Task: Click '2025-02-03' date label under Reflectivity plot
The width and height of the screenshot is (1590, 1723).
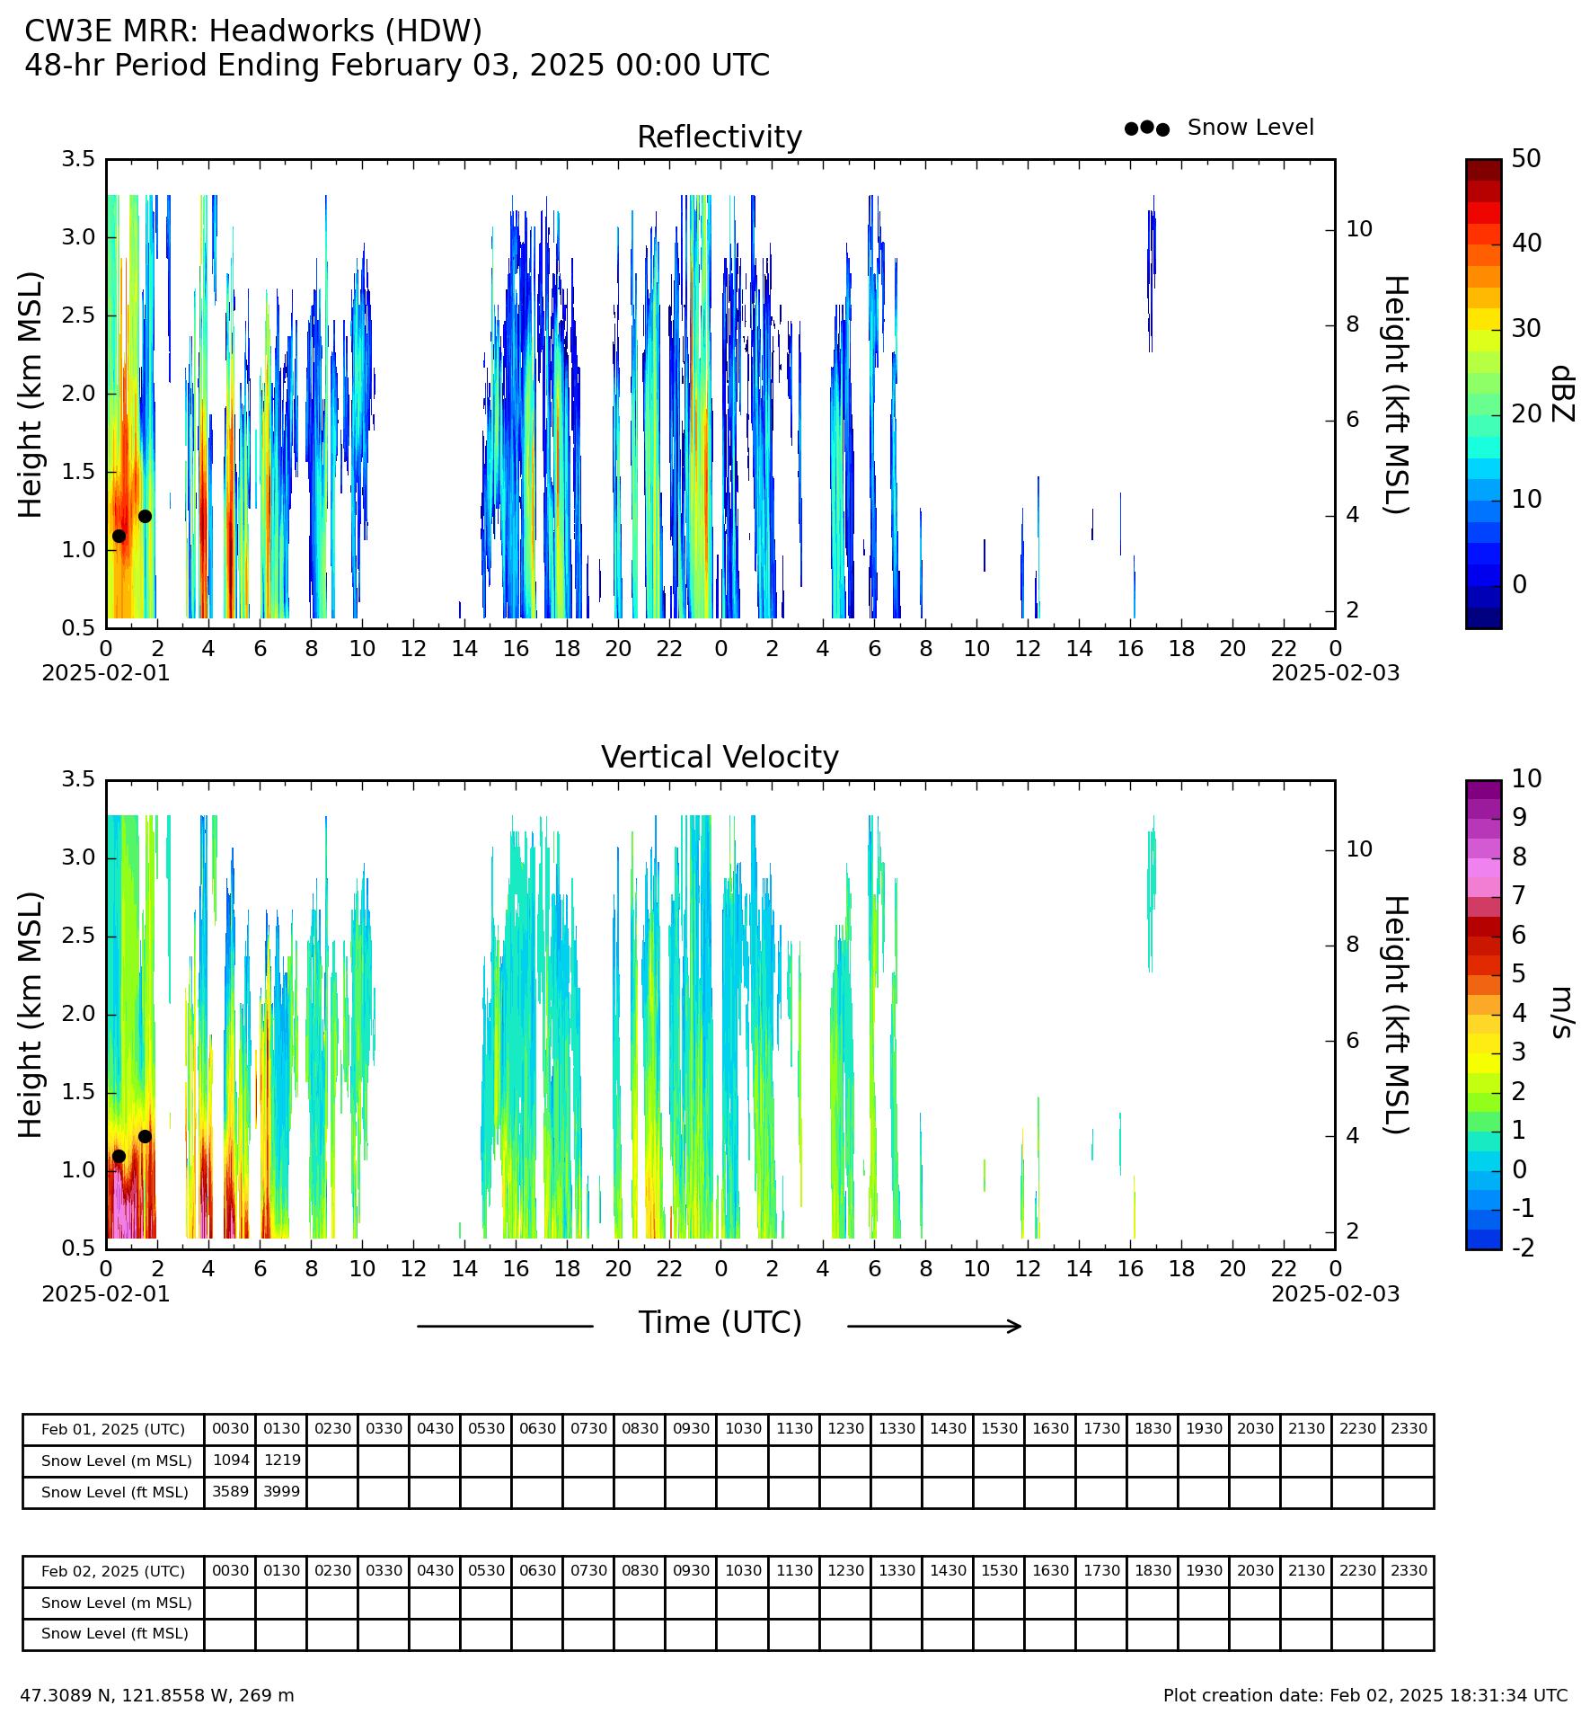Action: coord(1335,673)
